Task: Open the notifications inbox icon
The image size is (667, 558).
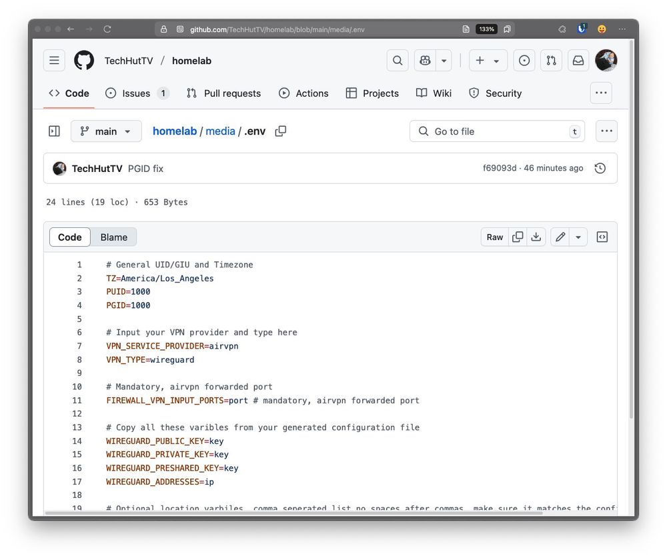Action: tap(578, 61)
